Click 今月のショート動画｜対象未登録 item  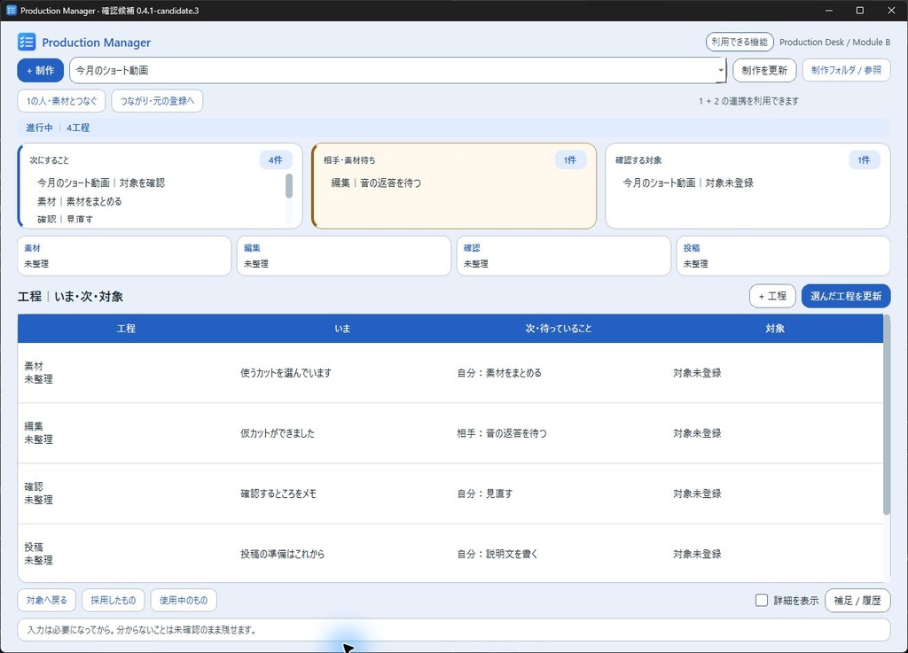pos(688,183)
